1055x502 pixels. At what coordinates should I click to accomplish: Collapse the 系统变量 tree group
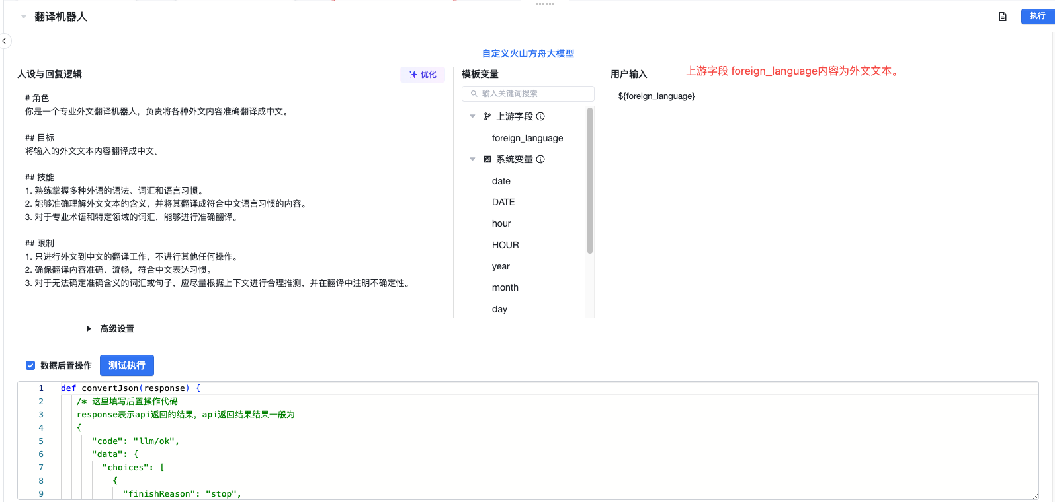472,159
